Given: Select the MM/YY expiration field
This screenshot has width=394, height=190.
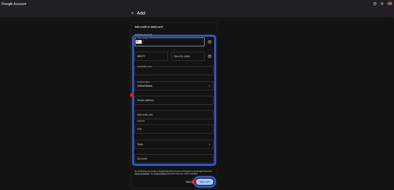Looking at the screenshot, I should pos(151,56).
